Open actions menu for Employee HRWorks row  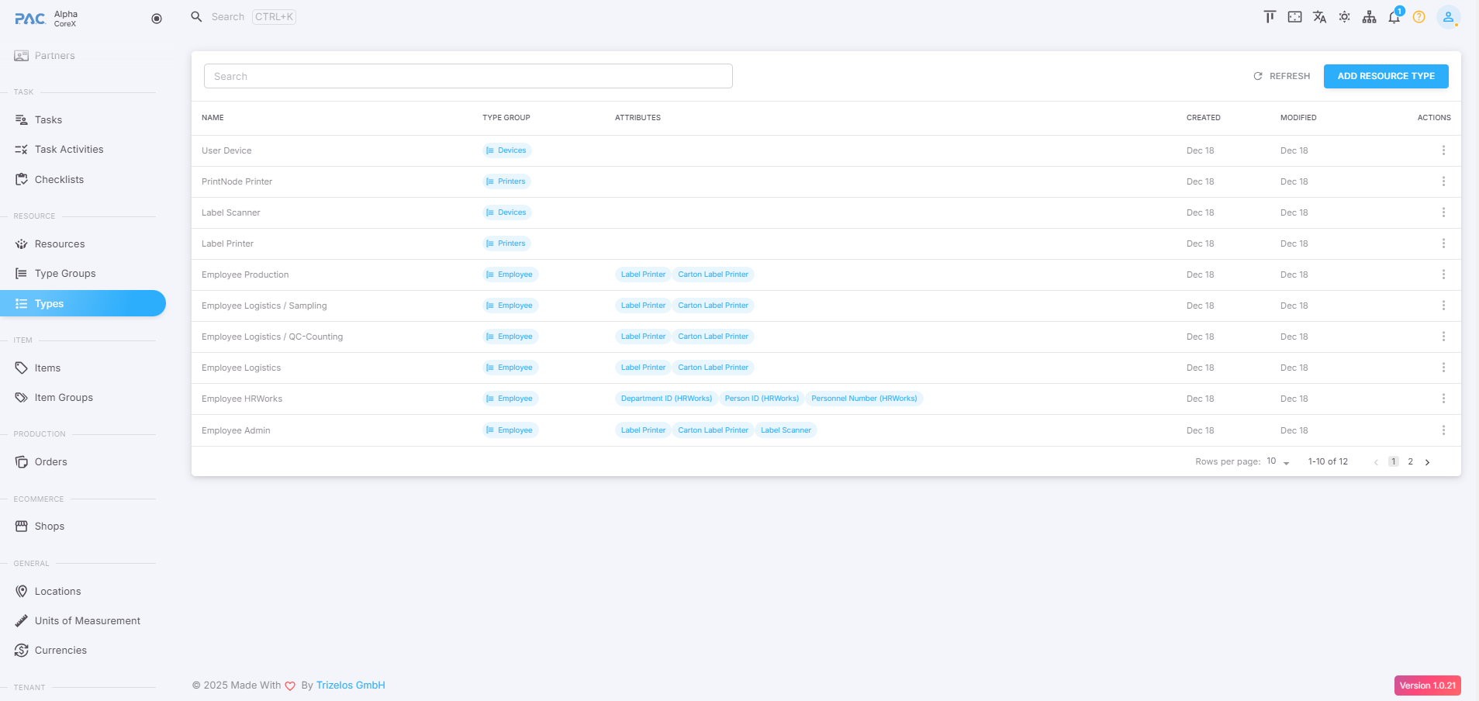tap(1443, 399)
